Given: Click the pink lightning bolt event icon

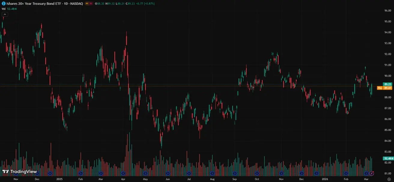Looking at the screenshot, I should click(372, 173).
